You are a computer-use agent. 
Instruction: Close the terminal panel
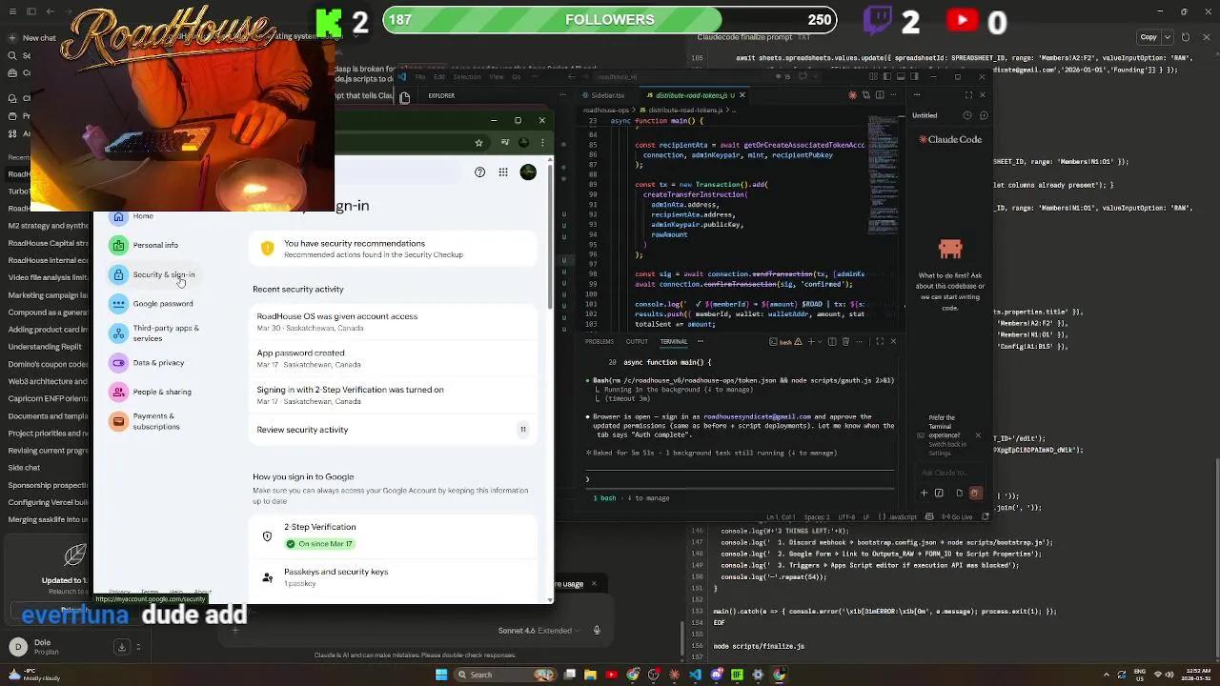click(x=893, y=341)
